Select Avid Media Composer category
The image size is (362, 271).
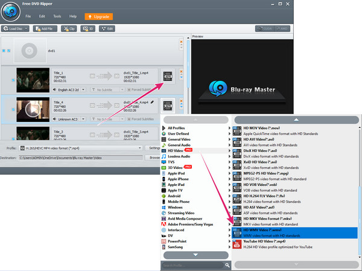click(196, 218)
